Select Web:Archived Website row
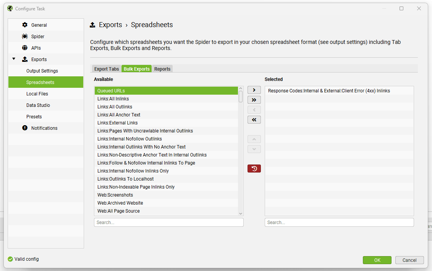The width and height of the screenshot is (432, 271). coord(166,202)
